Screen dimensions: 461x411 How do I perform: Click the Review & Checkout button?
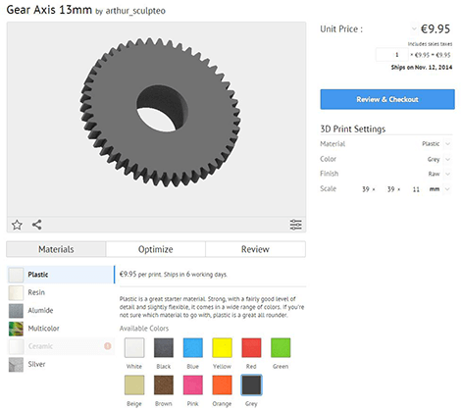[x=387, y=99]
